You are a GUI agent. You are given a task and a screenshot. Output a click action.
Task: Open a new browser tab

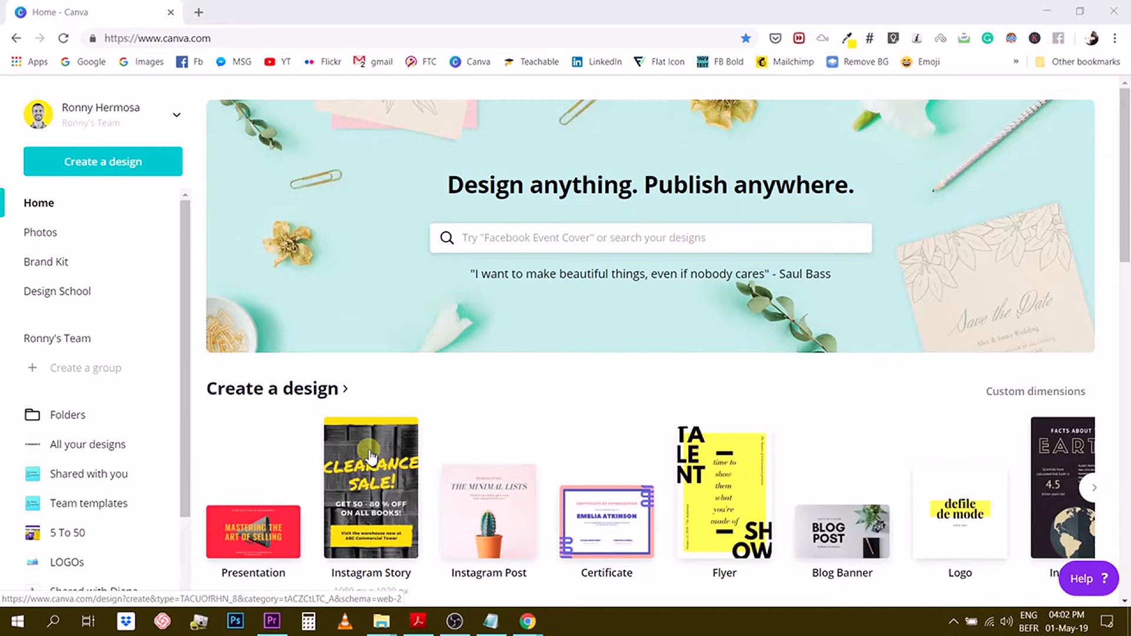[199, 12]
